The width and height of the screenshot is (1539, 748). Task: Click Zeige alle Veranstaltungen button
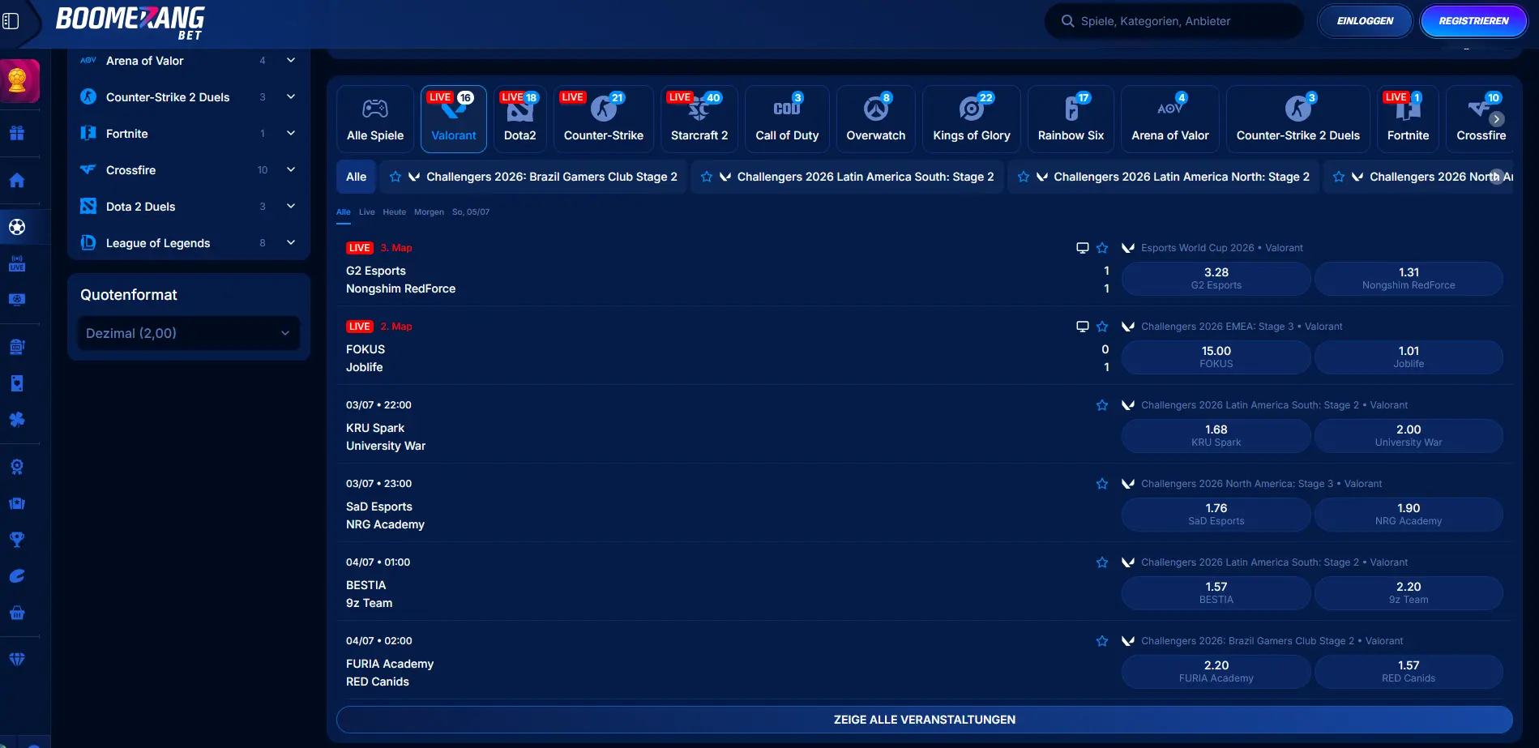(925, 720)
